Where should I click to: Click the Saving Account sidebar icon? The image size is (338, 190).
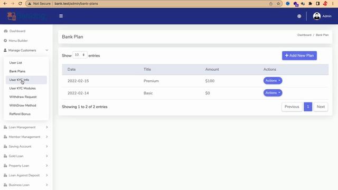[x=5, y=147]
